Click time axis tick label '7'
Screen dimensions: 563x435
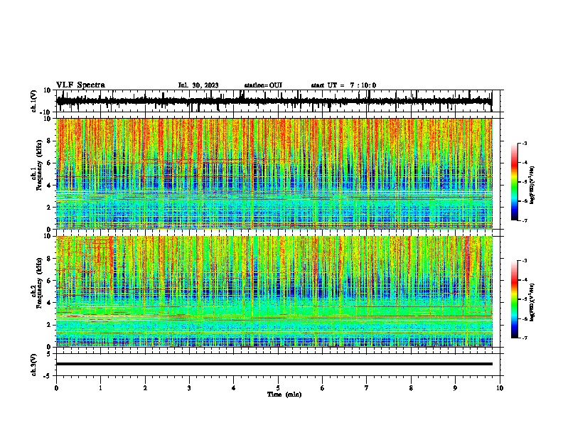click(367, 388)
